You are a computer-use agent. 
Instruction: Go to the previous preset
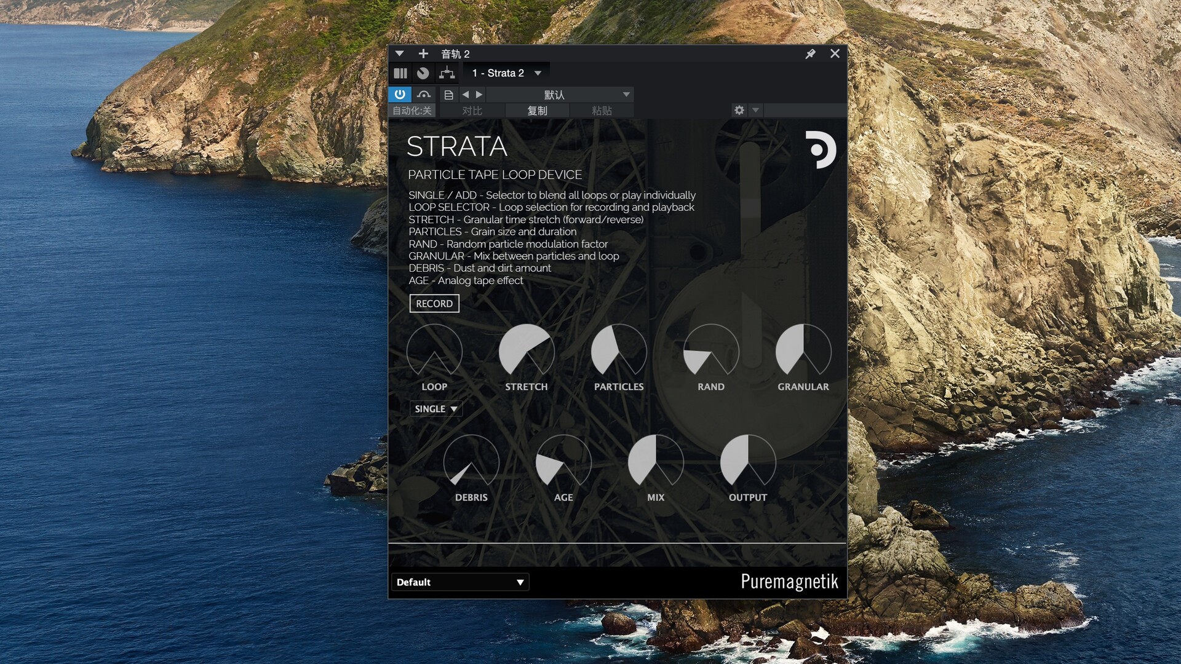coord(466,95)
